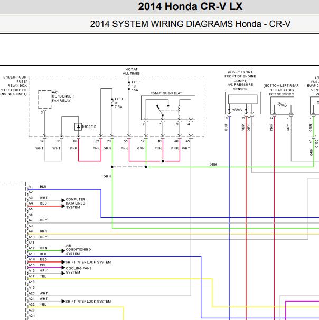Click the PGM-FI sub-relay switch symbol
The height and width of the screenshot is (320, 319).
click(163, 110)
